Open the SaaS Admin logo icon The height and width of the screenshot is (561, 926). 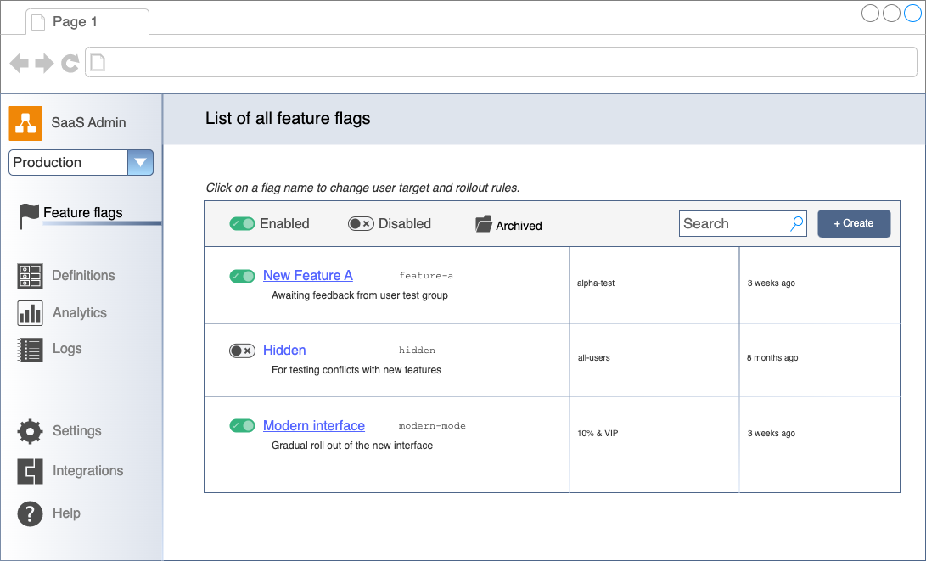coord(25,123)
